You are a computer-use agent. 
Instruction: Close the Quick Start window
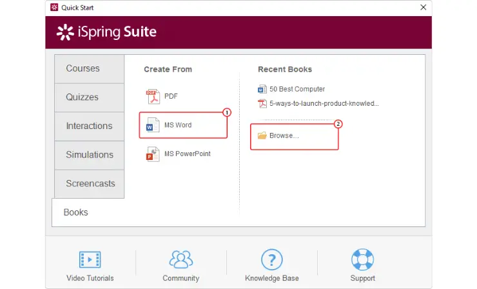click(x=423, y=7)
